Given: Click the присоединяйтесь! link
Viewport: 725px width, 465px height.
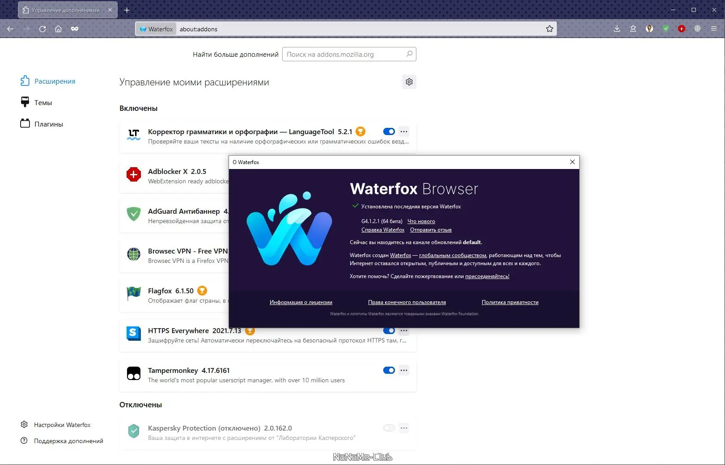Looking at the screenshot, I should (x=487, y=276).
